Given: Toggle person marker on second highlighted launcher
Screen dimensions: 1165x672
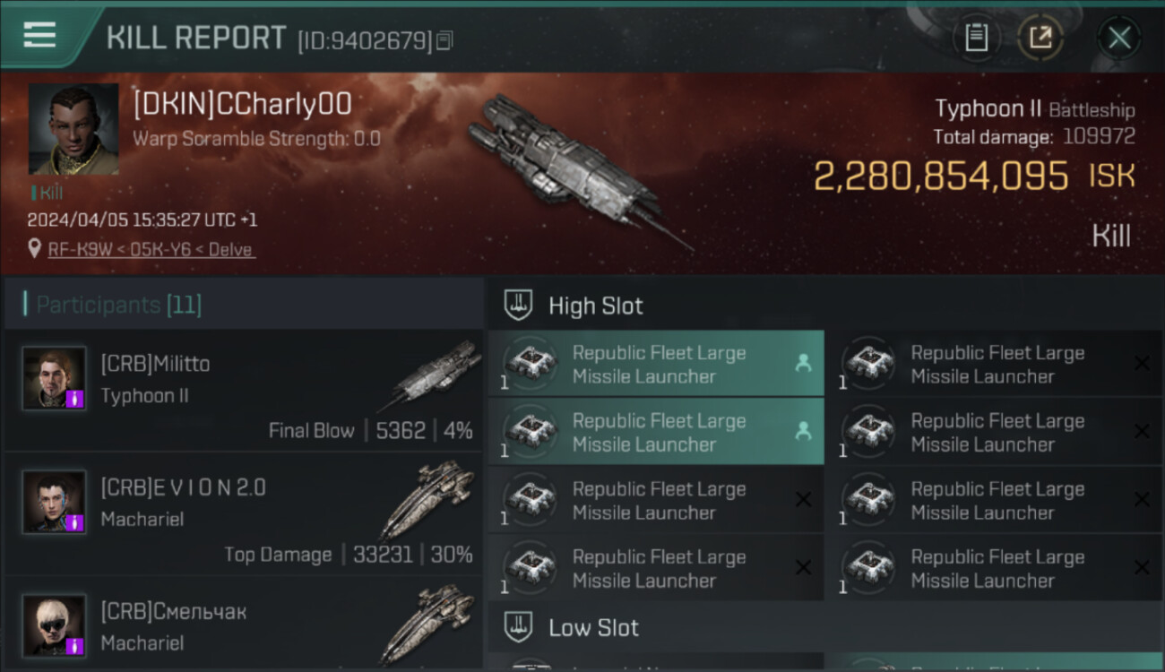Looking at the screenshot, I should coord(803,431).
